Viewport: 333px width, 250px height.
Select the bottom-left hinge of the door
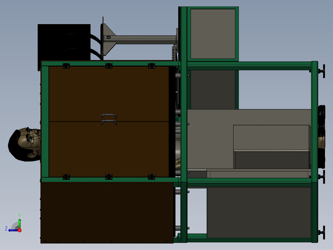(66, 177)
